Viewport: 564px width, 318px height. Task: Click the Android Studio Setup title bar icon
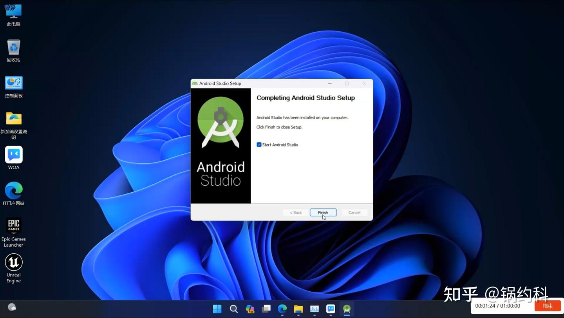pos(195,83)
